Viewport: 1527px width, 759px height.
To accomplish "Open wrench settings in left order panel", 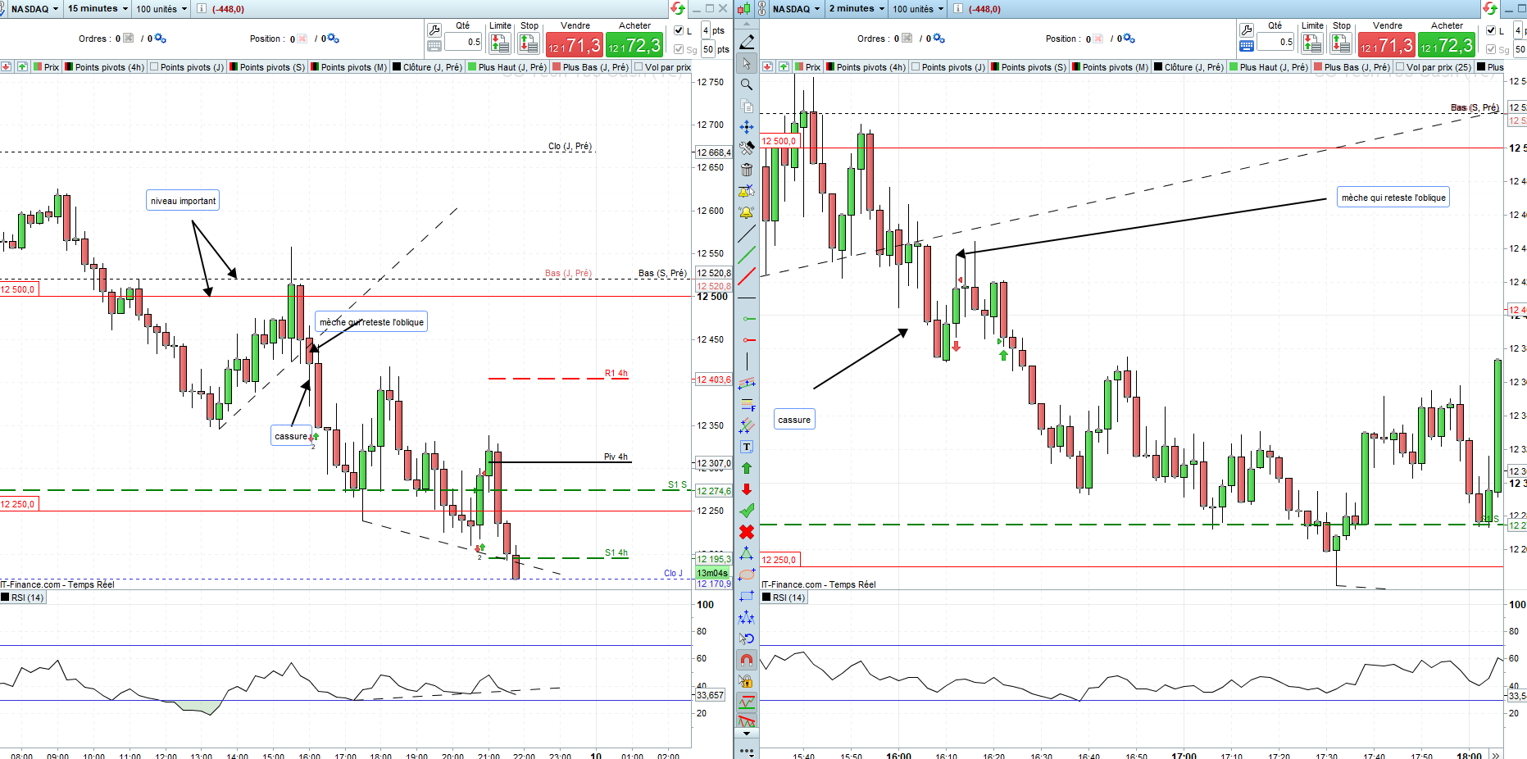I will [x=434, y=30].
